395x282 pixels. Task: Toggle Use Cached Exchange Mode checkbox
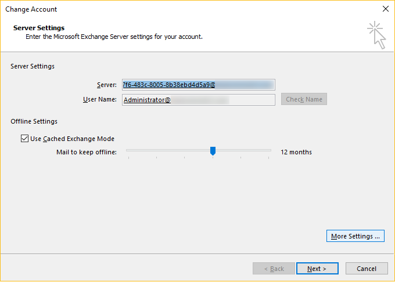pyautogui.click(x=24, y=139)
